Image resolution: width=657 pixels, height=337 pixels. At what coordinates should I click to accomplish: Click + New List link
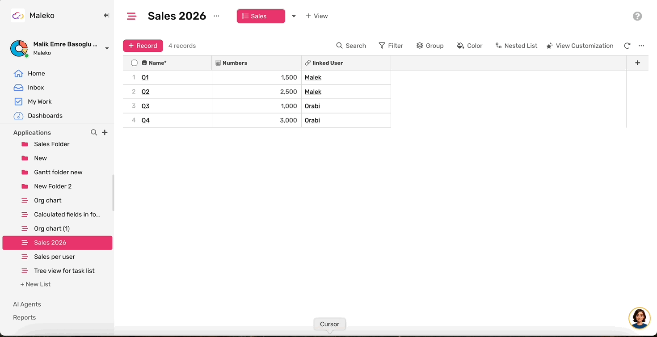[x=35, y=284]
